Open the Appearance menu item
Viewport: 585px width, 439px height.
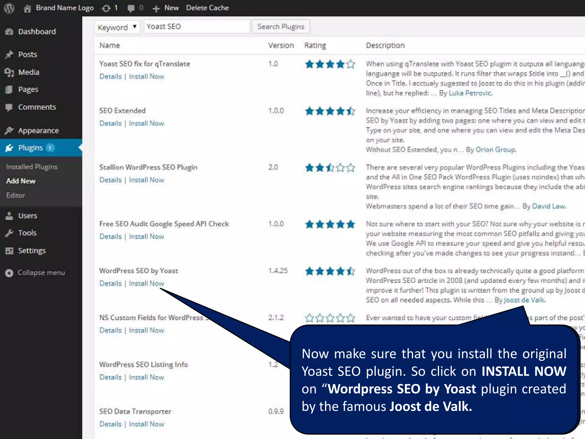[38, 130]
